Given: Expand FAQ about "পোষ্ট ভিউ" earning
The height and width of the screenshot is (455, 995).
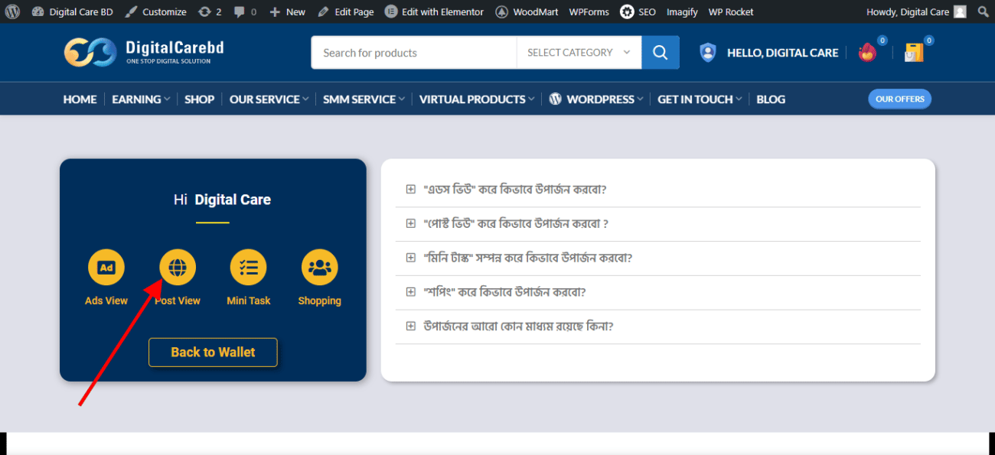Looking at the screenshot, I should pyautogui.click(x=658, y=223).
